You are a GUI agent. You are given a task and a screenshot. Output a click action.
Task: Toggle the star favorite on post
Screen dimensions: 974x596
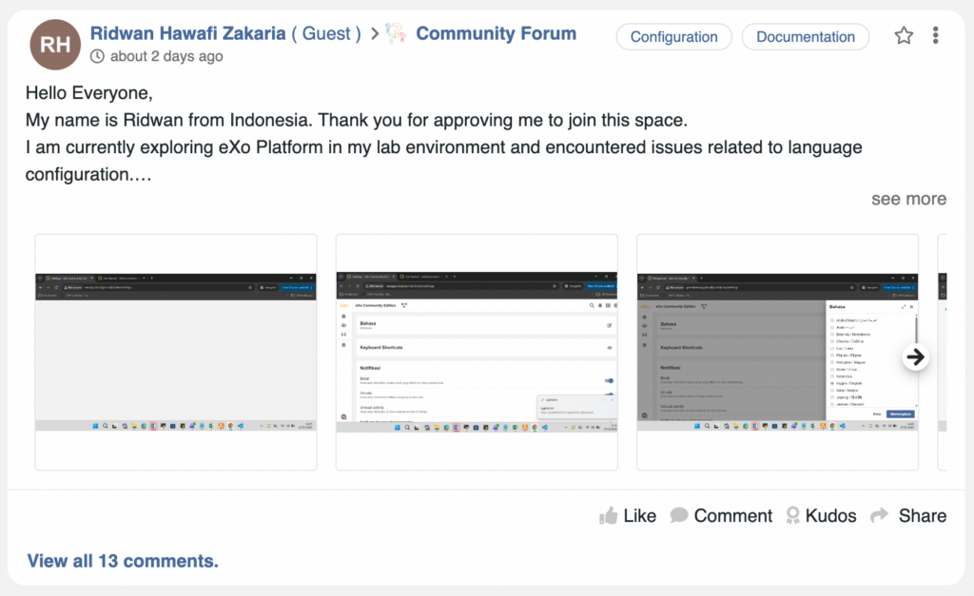pos(904,36)
